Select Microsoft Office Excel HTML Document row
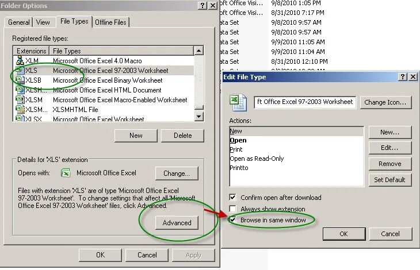The width and height of the screenshot is (420, 270). pos(104,90)
